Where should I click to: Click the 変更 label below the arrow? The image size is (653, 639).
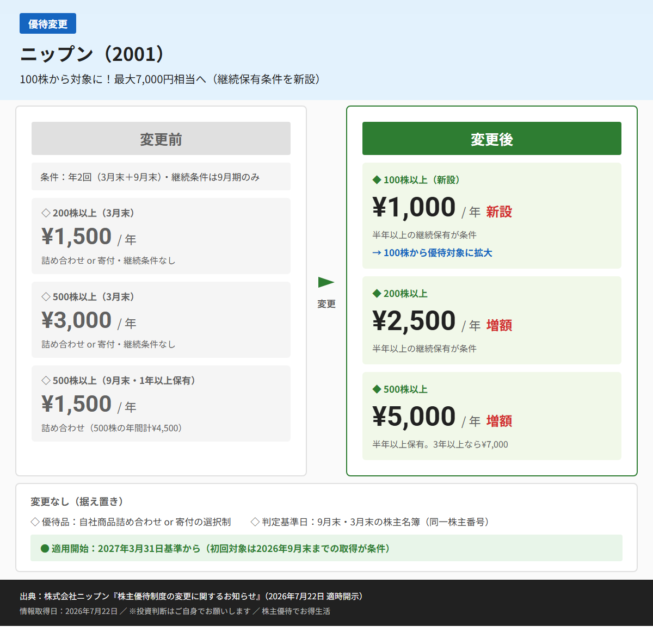tap(326, 304)
